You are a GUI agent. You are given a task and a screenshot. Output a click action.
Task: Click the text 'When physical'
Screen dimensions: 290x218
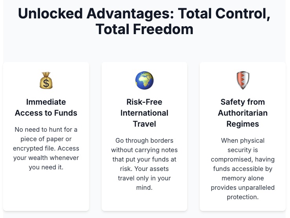click(243, 140)
